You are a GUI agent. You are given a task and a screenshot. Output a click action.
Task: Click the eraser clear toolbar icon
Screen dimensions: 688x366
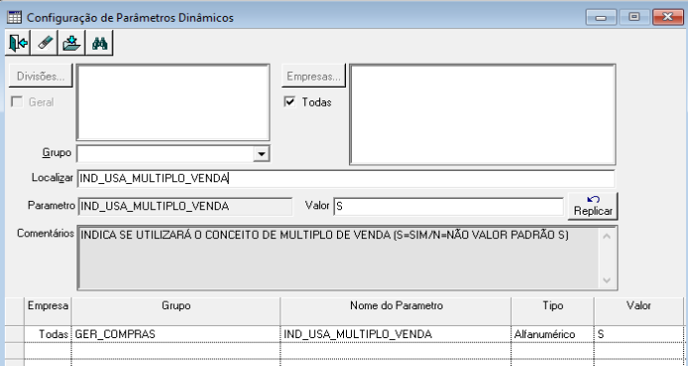pyautogui.click(x=45, y=43)
